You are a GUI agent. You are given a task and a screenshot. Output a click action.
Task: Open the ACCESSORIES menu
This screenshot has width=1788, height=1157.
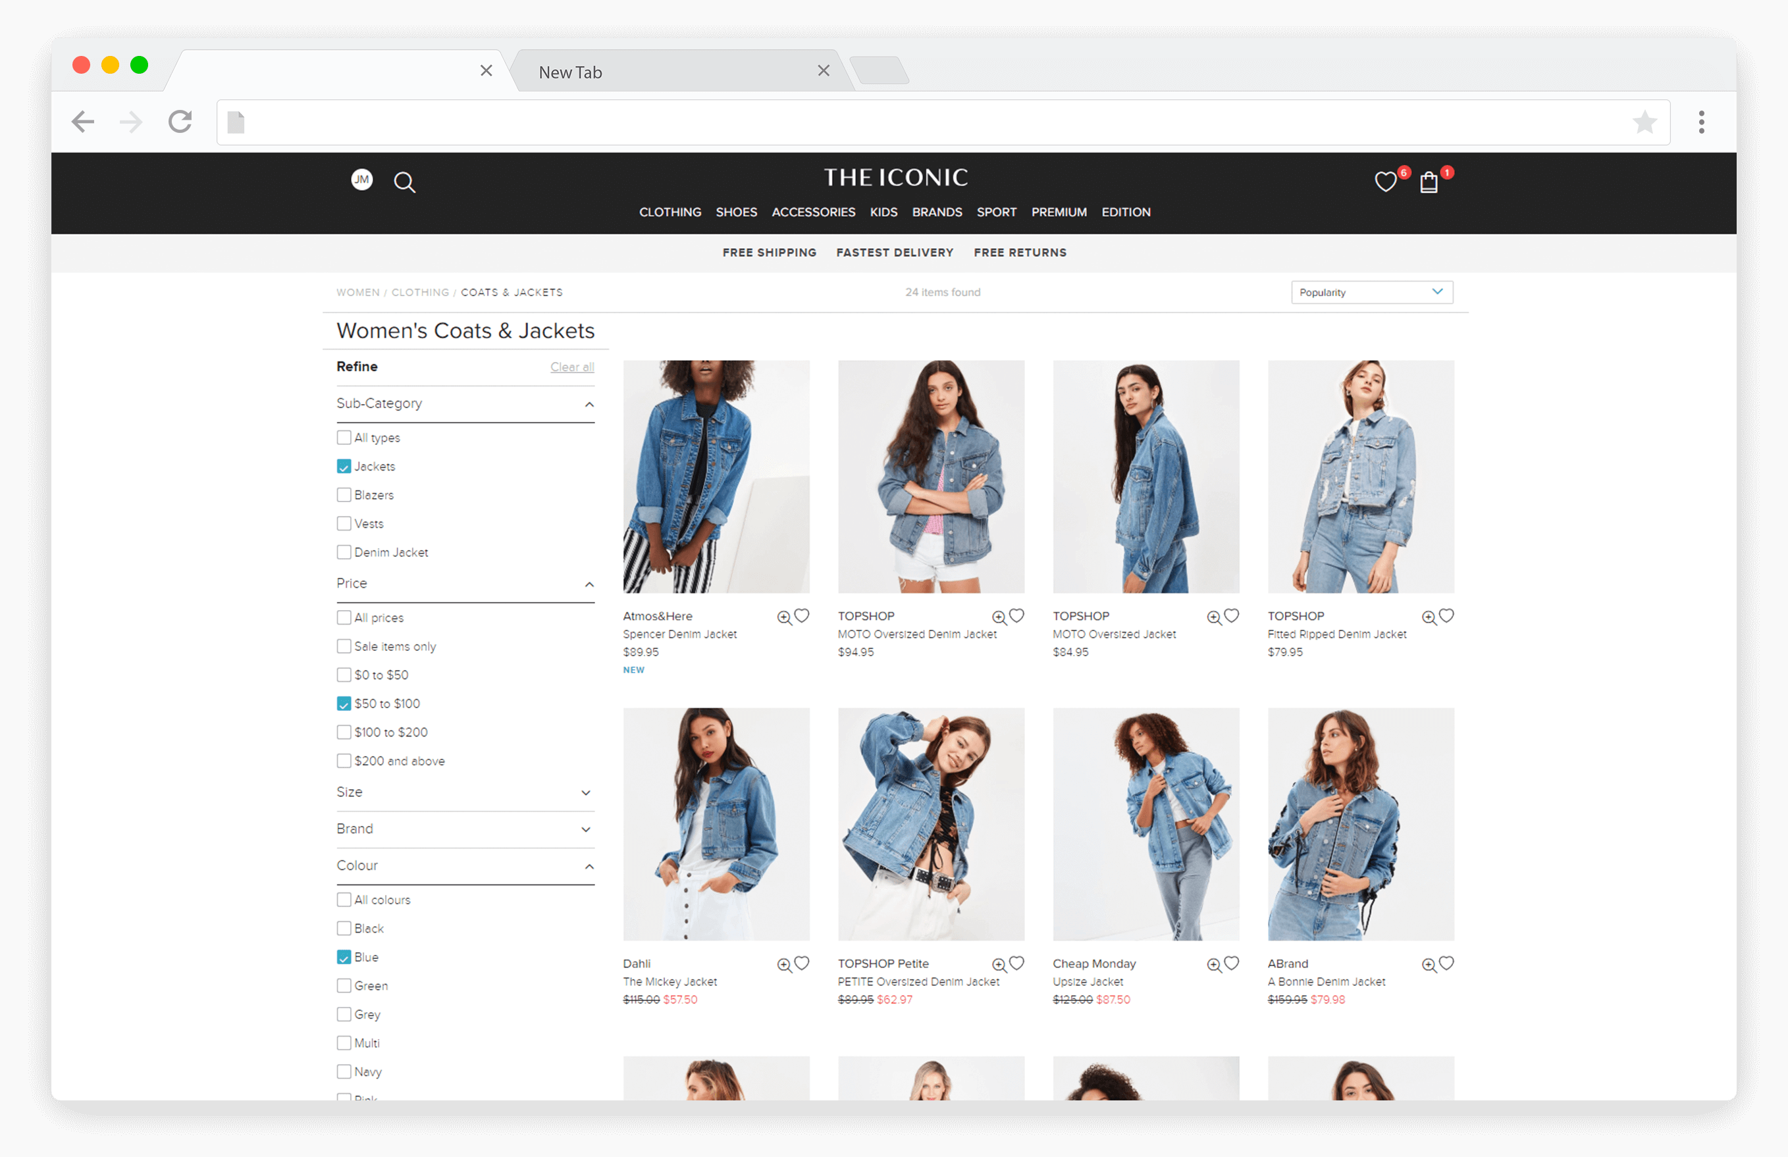coord(814,213)
